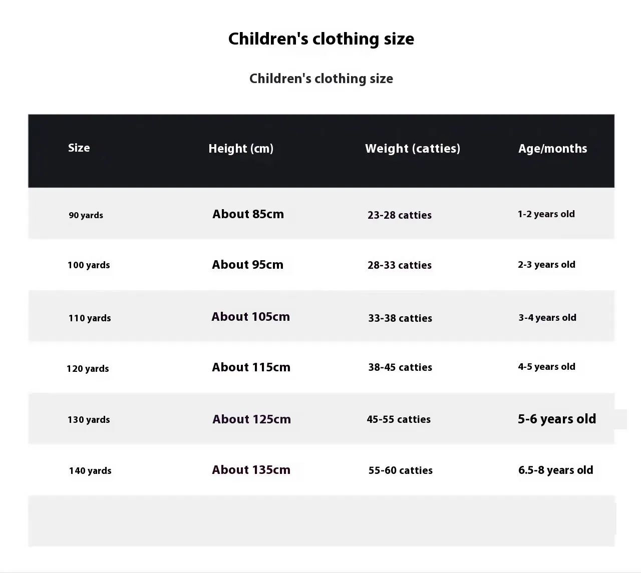Select the 1-2 years old cell
The image size is (641, 573).
click(x=546, y=214)
